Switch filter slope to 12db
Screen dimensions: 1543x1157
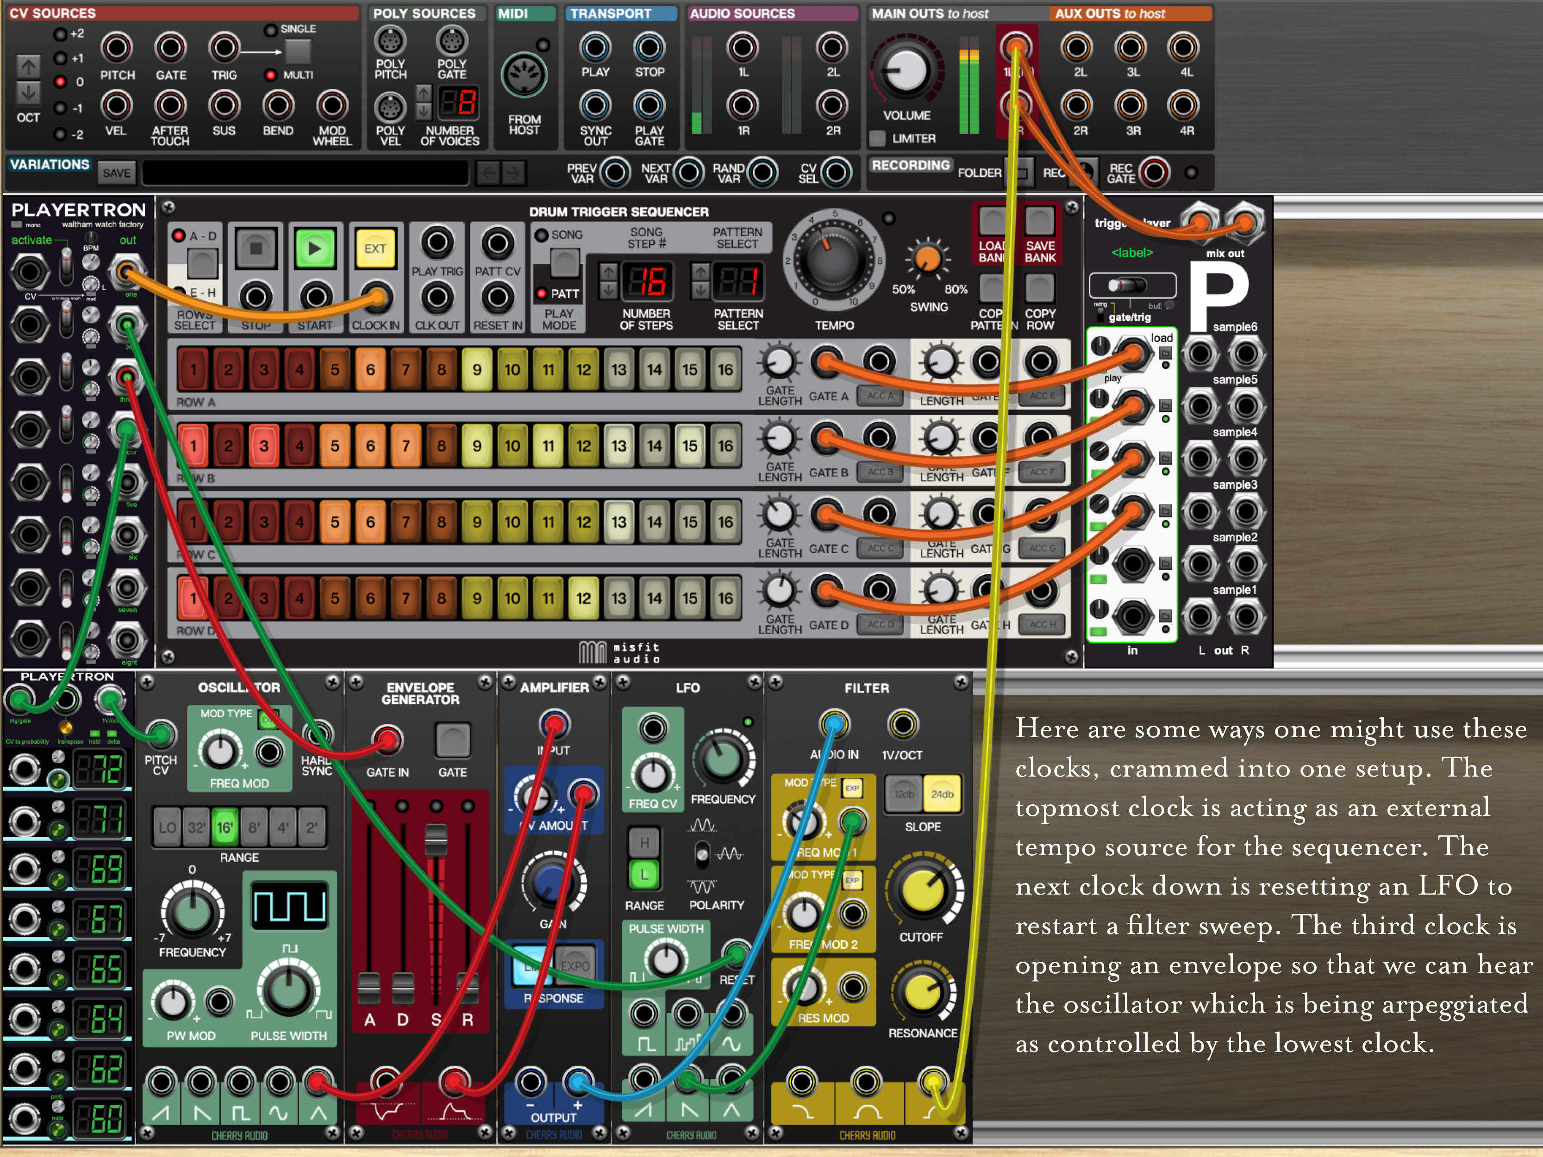904,794
